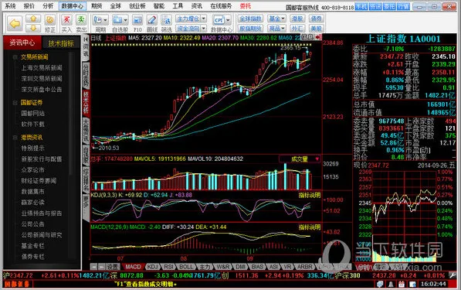461x290 pixels.
Task: Switch to the KDJ indicator tab
Action: 152,267
